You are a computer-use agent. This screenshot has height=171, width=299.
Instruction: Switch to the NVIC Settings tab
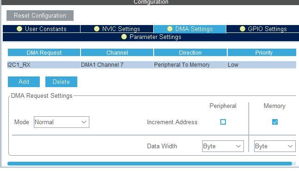click(x=117, y=29)
